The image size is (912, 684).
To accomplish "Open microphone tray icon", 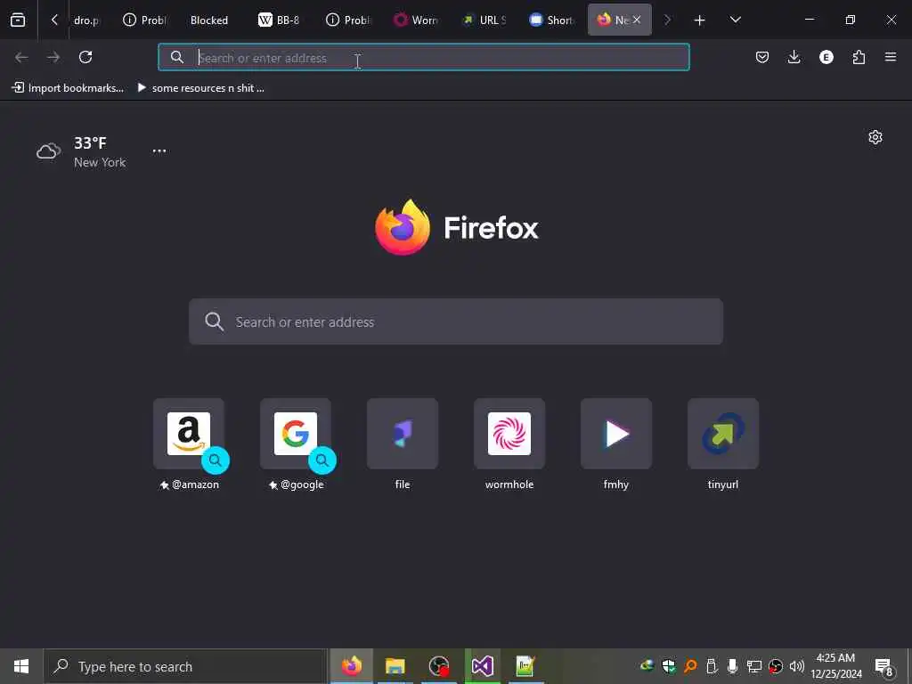I will point(732,666).
